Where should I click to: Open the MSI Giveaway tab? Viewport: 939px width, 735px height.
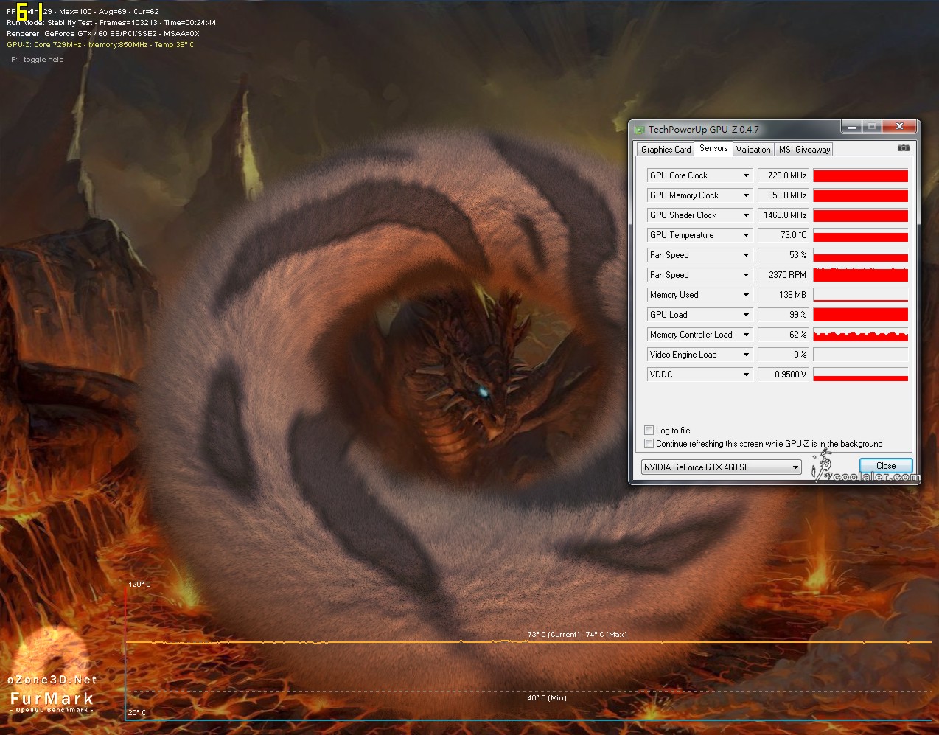(x=804, y=150)
